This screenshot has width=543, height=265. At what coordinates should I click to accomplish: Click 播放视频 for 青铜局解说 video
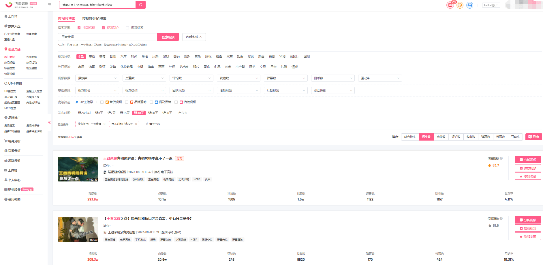(x=528, y=168)
